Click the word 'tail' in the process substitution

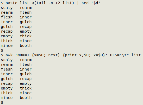(41, 3)
